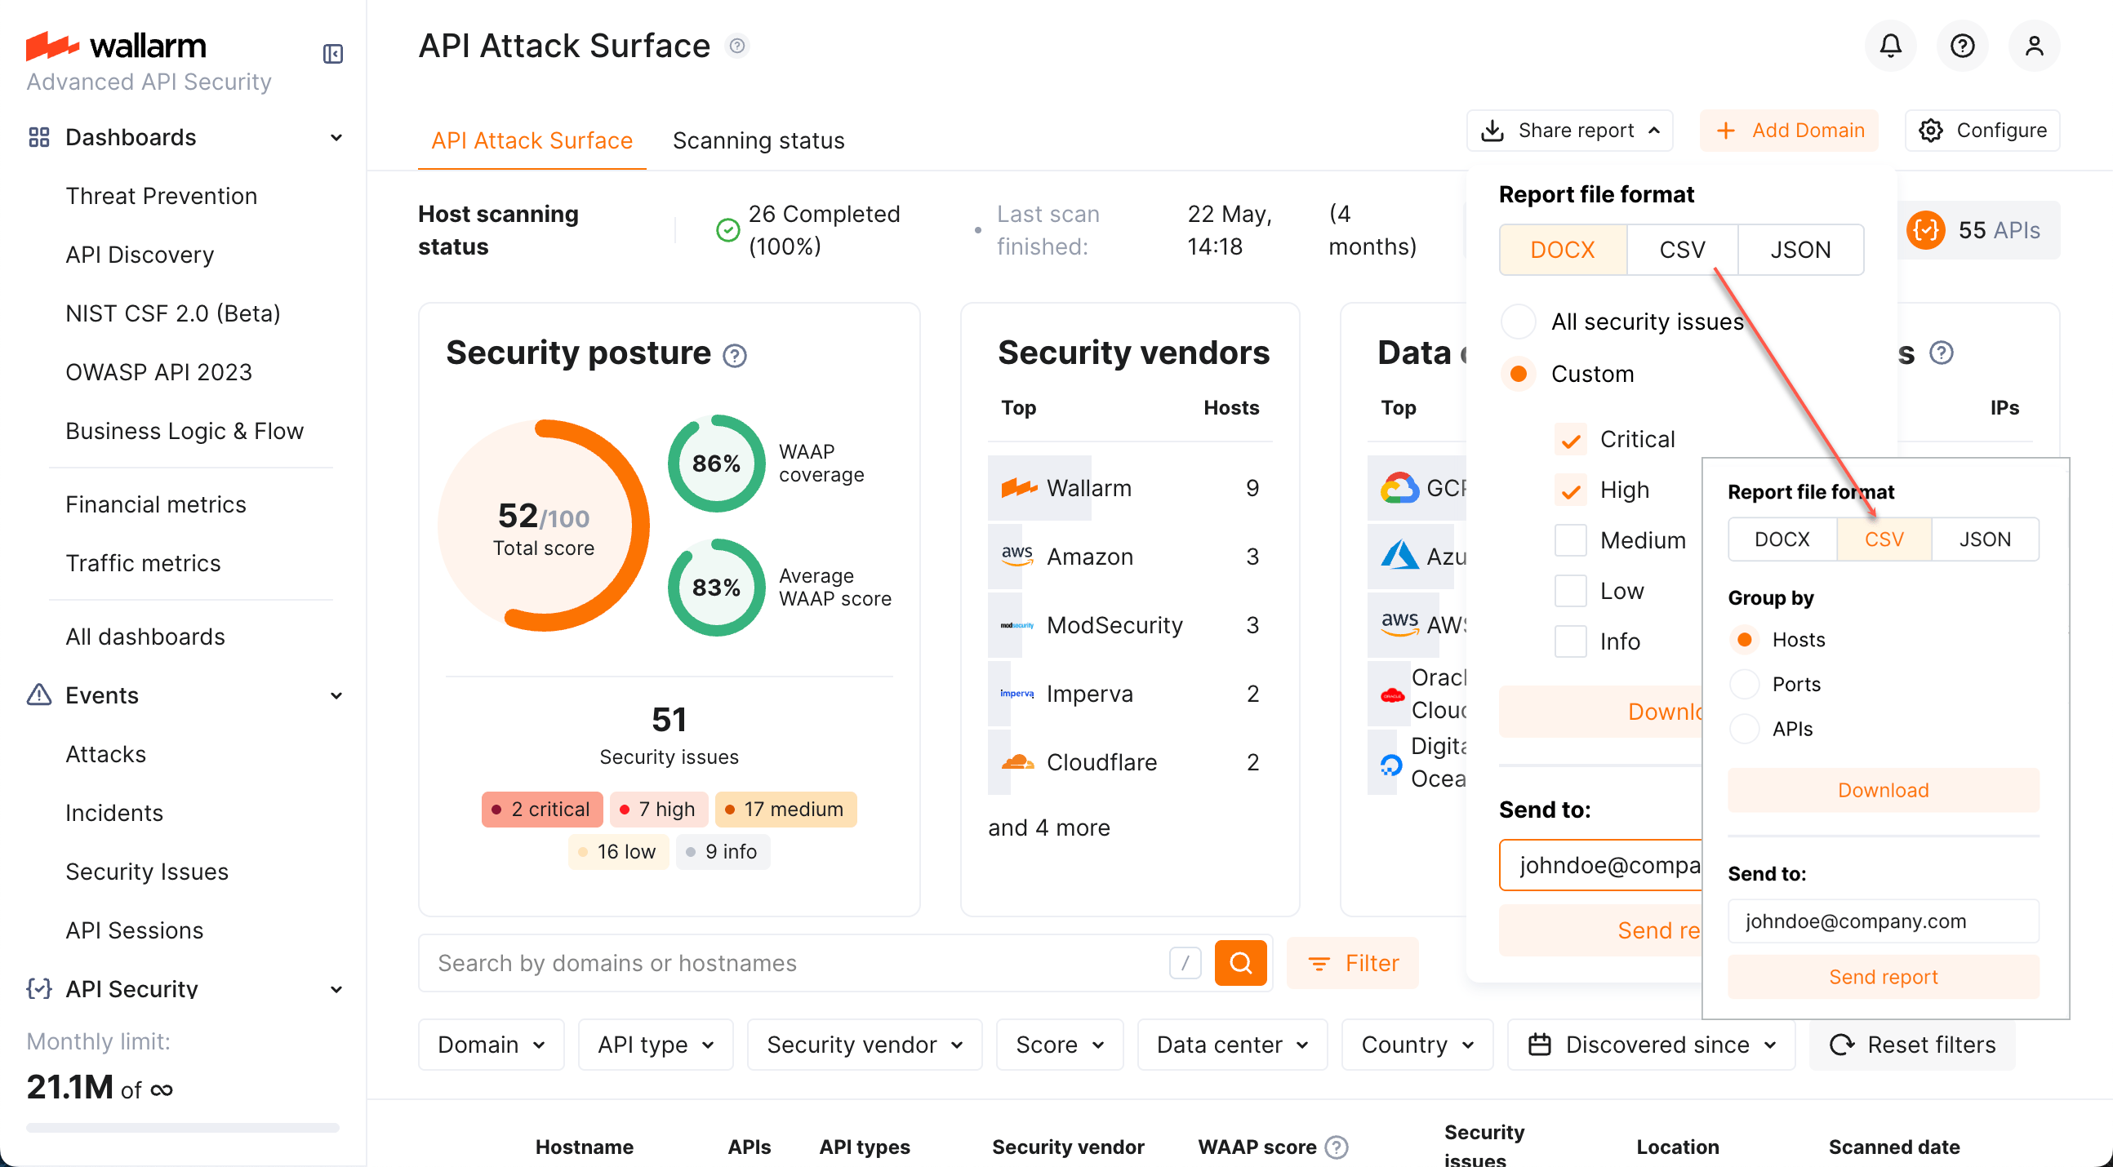
Task: Select the Ports radio button under Group by
Action: [x=1745, y=684]
